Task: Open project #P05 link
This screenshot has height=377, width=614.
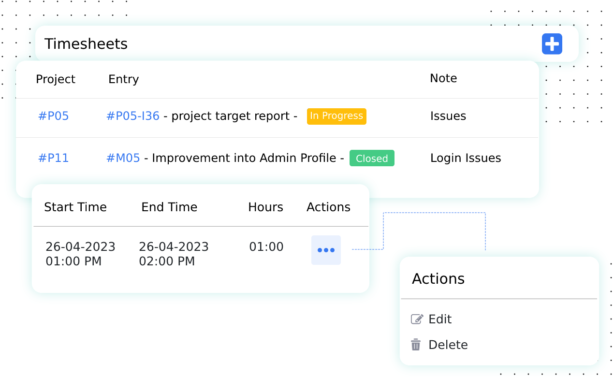Action: click(x=53, y=116)
